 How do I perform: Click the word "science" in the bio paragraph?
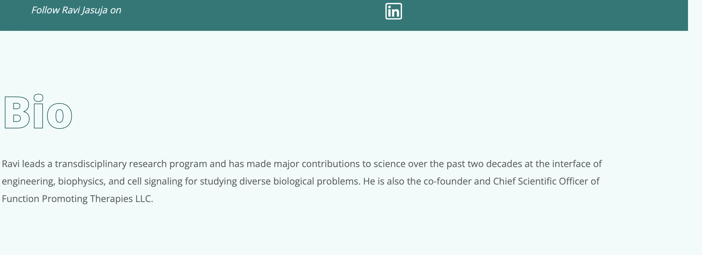tap(389, 164)
